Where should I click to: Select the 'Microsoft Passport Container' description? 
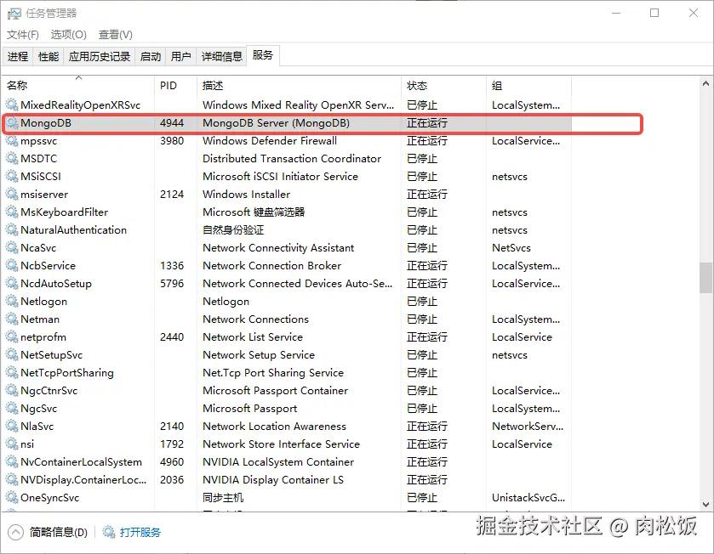pyautogui.click(x=275, y=391)
